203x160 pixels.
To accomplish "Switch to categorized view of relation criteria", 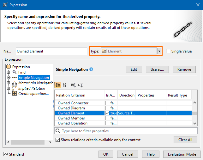I will [58, 85].
